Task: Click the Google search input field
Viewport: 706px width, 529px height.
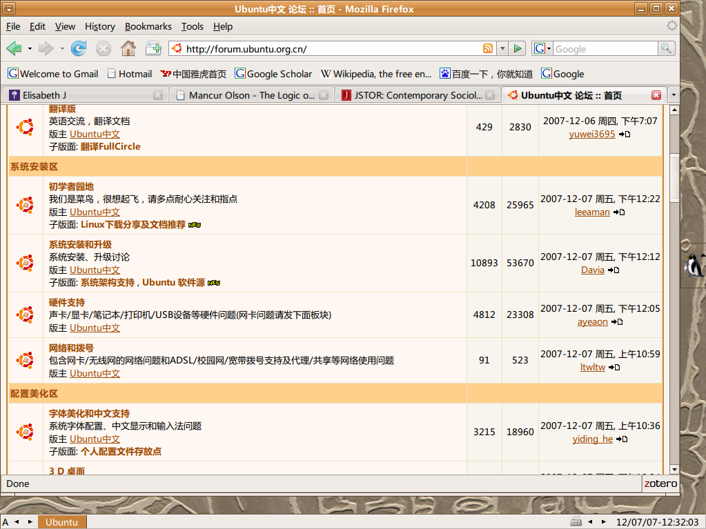Action: point(605,48)
